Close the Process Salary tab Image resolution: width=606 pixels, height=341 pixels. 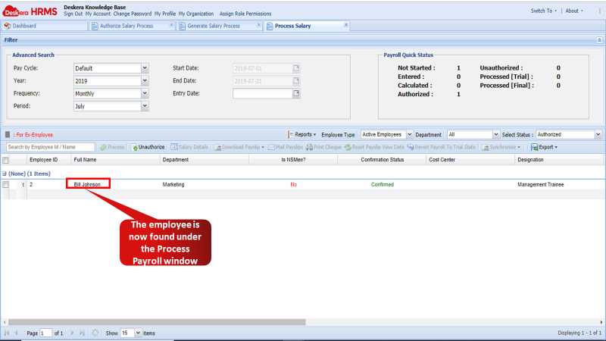click(x=346, y=25)
